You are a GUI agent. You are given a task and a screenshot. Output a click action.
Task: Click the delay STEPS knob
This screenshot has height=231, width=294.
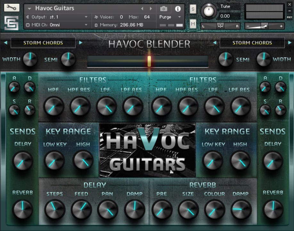55,209
